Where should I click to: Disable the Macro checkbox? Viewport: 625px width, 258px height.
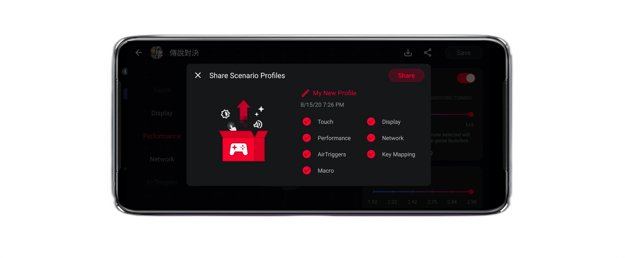pyautogui.click(x=307, y=171)
